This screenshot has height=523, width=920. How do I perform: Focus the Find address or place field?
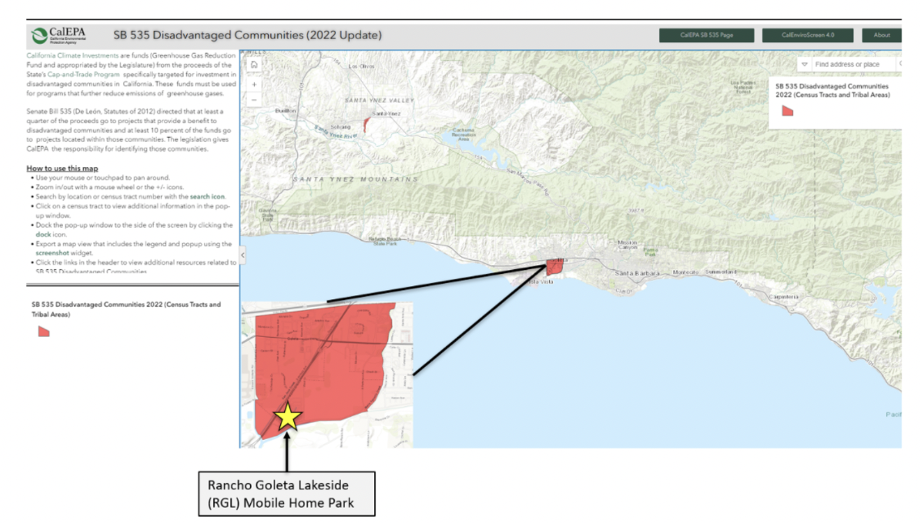click(853, 64)
